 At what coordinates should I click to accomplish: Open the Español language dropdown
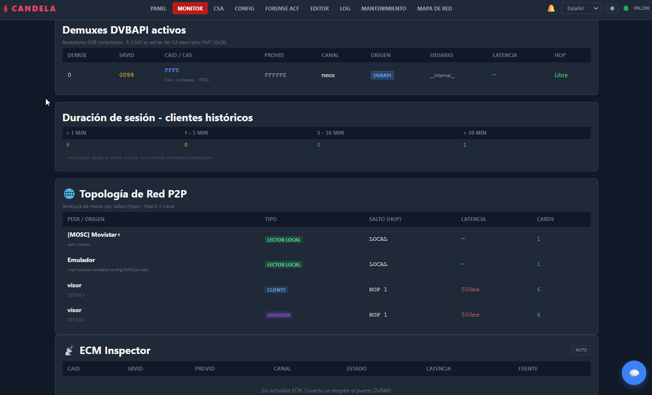[x=581, y=8]
